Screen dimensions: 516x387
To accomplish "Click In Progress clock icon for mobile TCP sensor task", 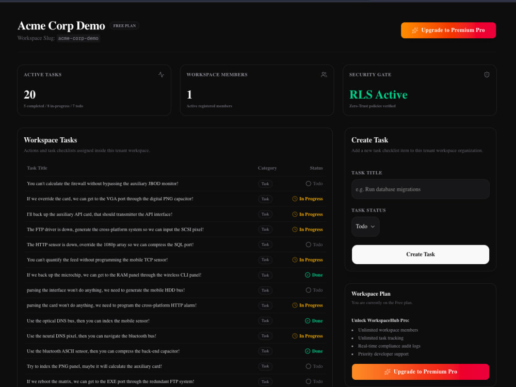I will [295, 260].
